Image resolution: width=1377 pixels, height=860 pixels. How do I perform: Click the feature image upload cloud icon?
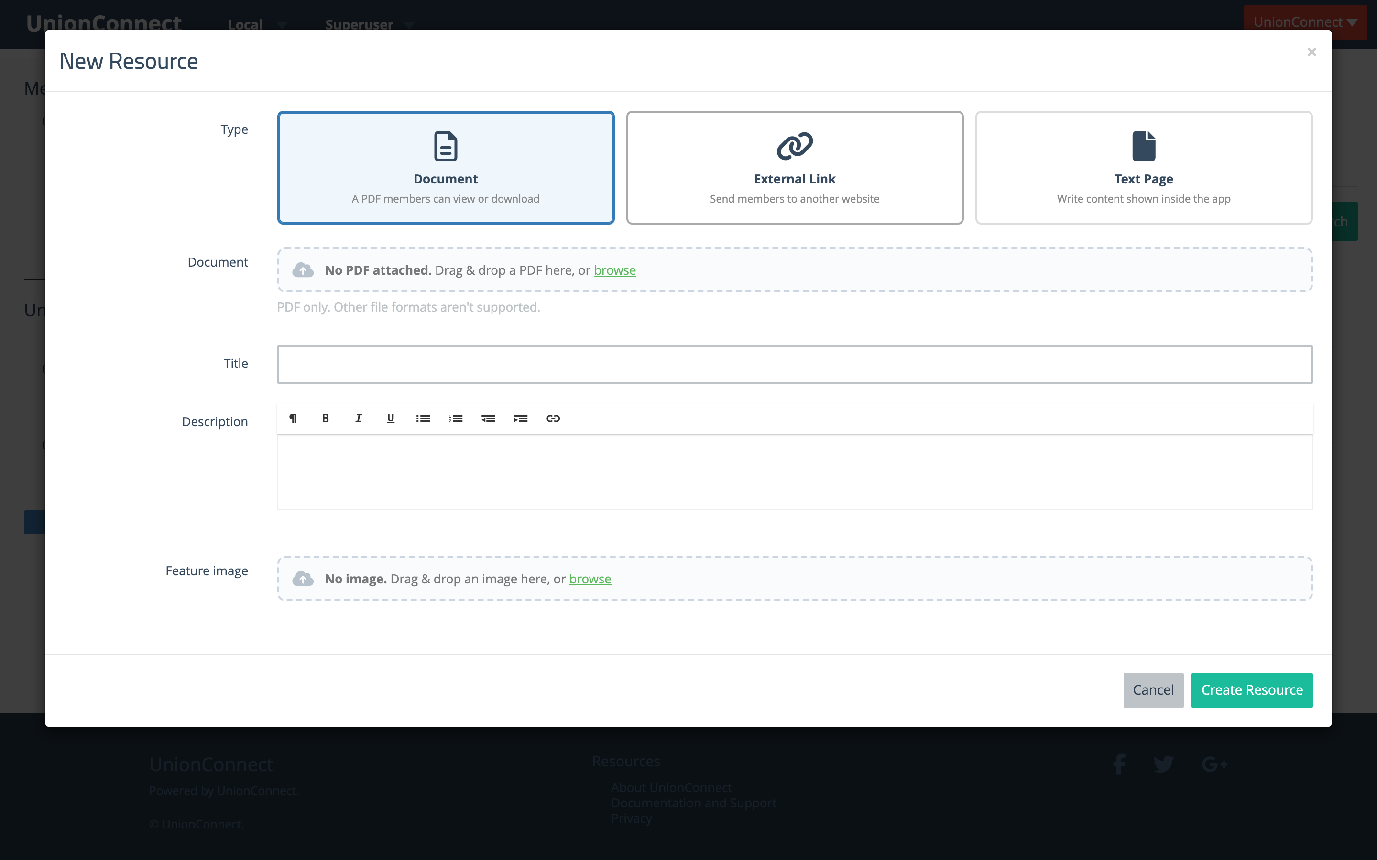pyautogui.click(x=303, y=579)
